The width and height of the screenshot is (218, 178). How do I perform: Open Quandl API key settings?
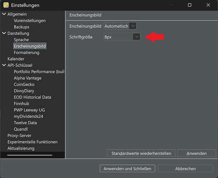pyautogui.click(x=21, y=129)
